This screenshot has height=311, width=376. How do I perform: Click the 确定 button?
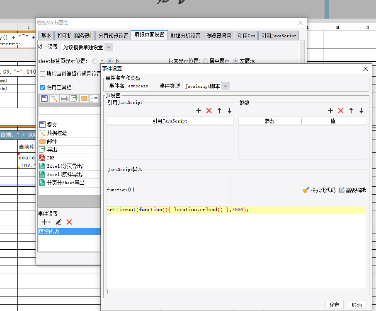point(334,305)
